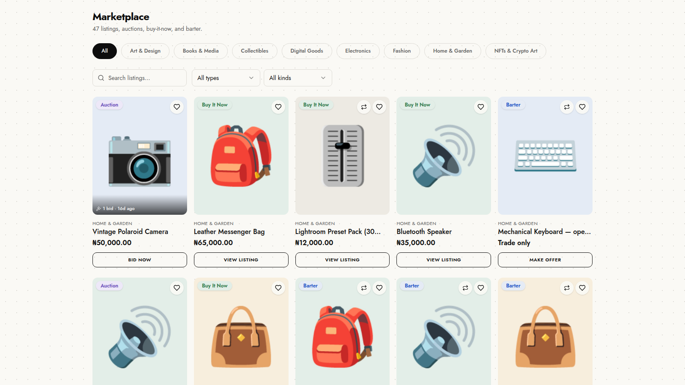Toggle the heart on Lightroom Preset Pack card
Screen dimensions: 685x385
click(x=379, y=107)
